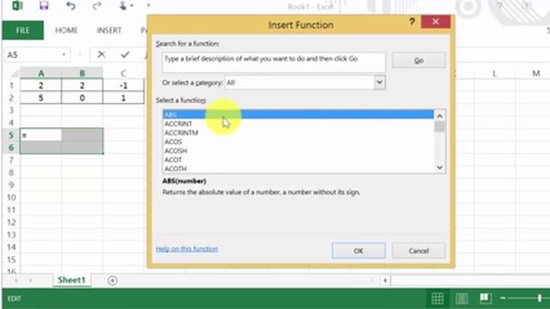This screenshot has width=550, height=309.
Task: Click the dialog help question mark
Action: point(412,21)
